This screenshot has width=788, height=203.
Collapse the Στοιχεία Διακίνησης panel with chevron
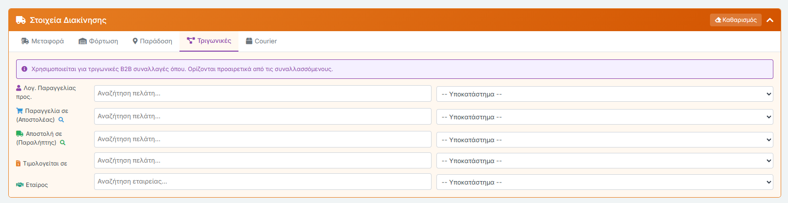(770, 20)
